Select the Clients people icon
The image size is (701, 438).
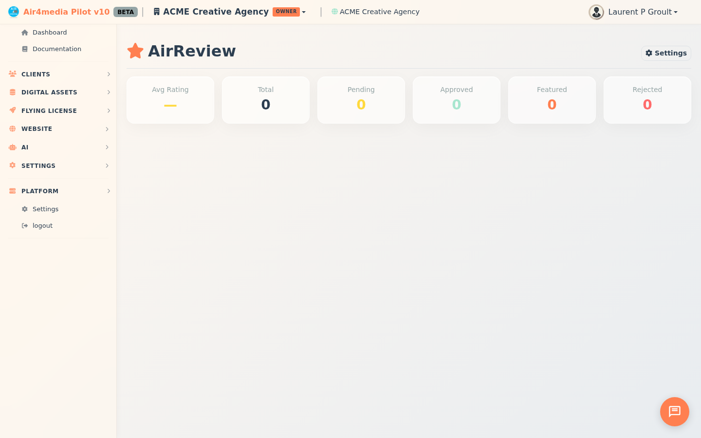12,74
